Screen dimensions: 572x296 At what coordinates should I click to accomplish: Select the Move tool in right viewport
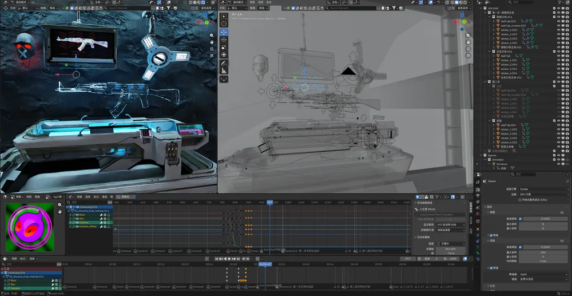click(x=224, y=32)
